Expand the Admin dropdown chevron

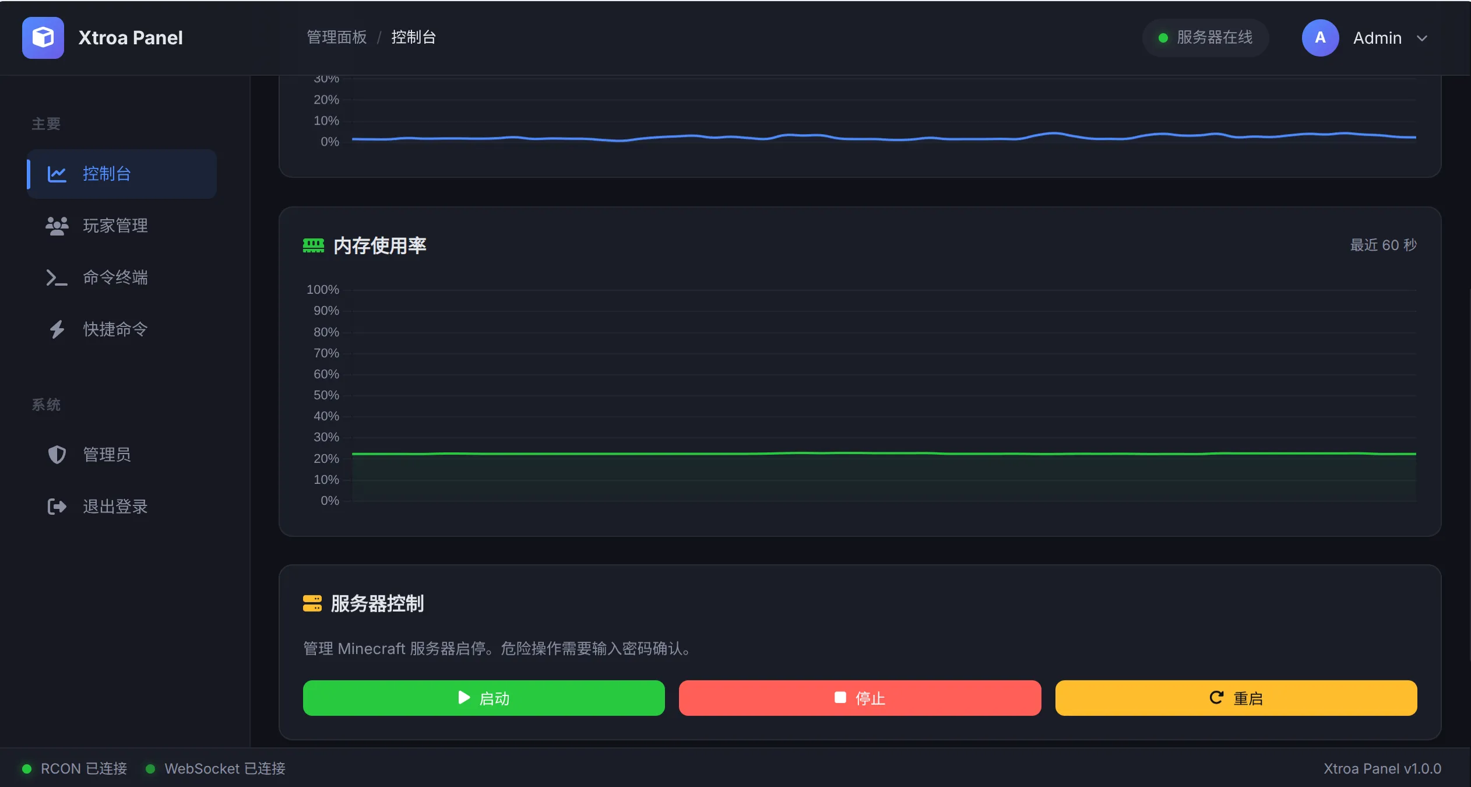(1422, 38)
